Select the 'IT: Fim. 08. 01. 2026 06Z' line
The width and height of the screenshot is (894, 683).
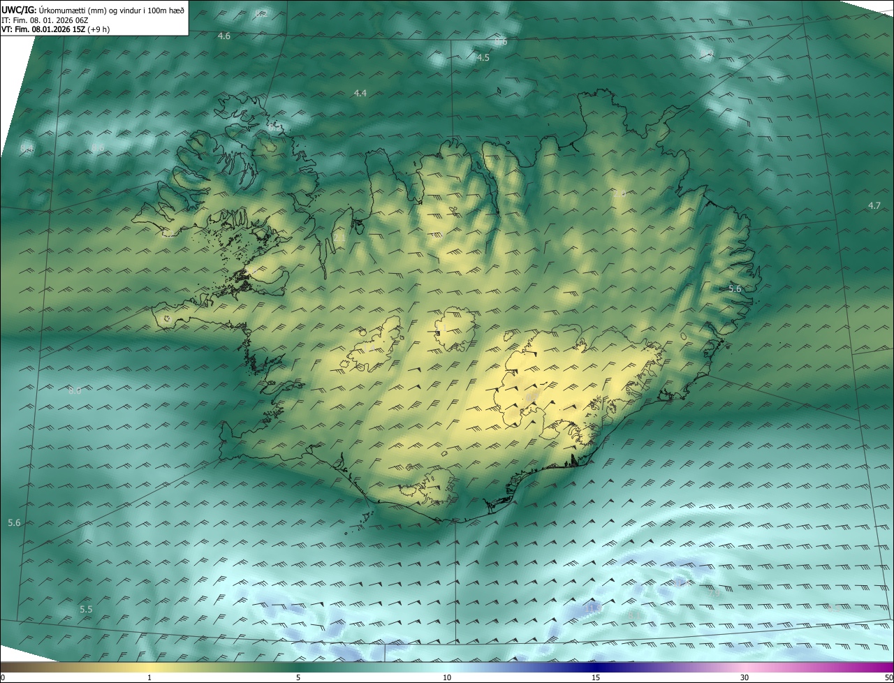pyautogui.click(x=44, y=20)
